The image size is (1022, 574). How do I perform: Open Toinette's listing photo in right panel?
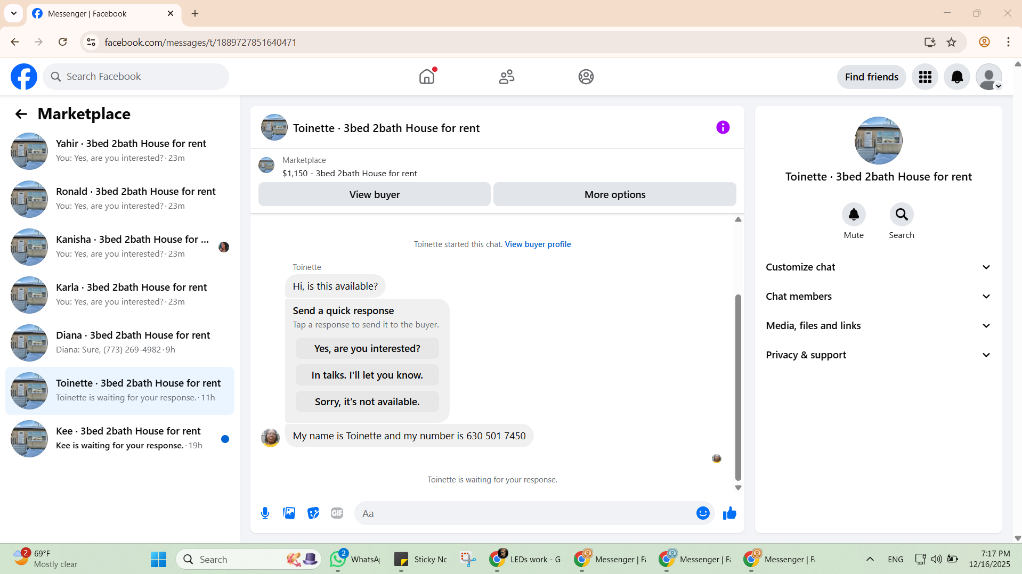click(879, 141)
